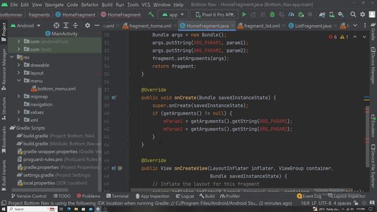Click the UTF-8 encoding status entry

point(325,203)
